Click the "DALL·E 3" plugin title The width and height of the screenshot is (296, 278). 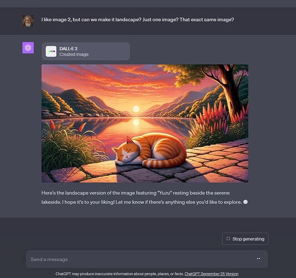pos(68,48)
